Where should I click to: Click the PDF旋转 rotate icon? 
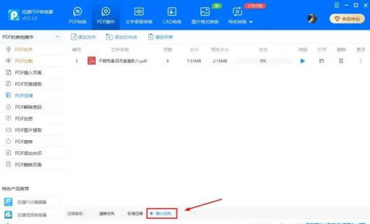(x=9, y=141)
